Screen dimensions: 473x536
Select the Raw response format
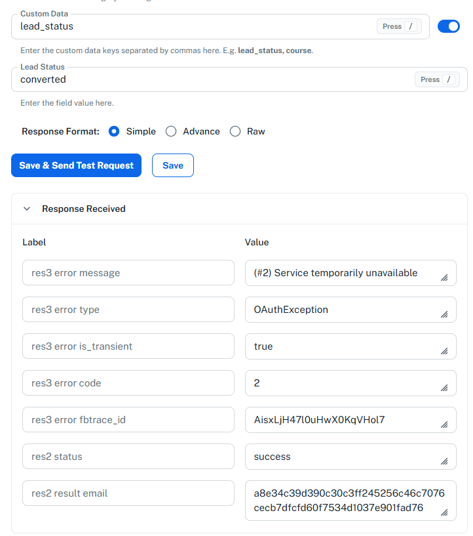[x=235, y=131]
